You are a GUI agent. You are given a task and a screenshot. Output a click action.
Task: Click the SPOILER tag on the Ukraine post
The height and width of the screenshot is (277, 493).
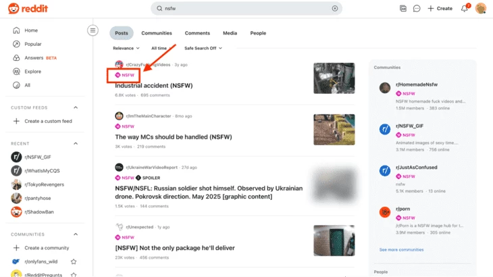tap(148, 178)
